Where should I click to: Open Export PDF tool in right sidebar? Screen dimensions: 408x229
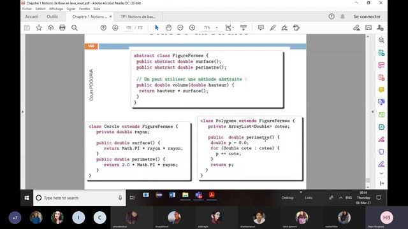tap(381, 53)
